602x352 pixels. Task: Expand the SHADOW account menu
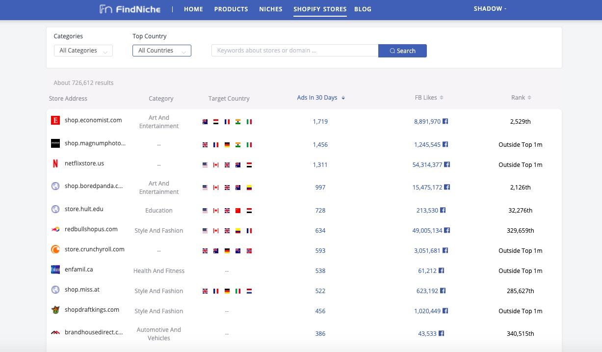(490, 9)
